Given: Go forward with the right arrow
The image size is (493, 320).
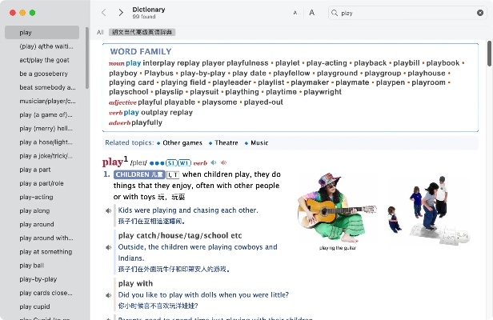Looking at the screenshot, I should (x=121, y=13).
